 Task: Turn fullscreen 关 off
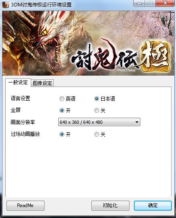[100, 111]
